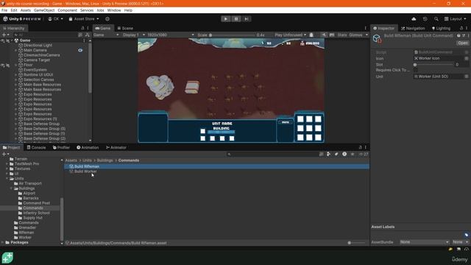
Task: Click the Units breadcrumb in Project path
Action: (87, 160)
